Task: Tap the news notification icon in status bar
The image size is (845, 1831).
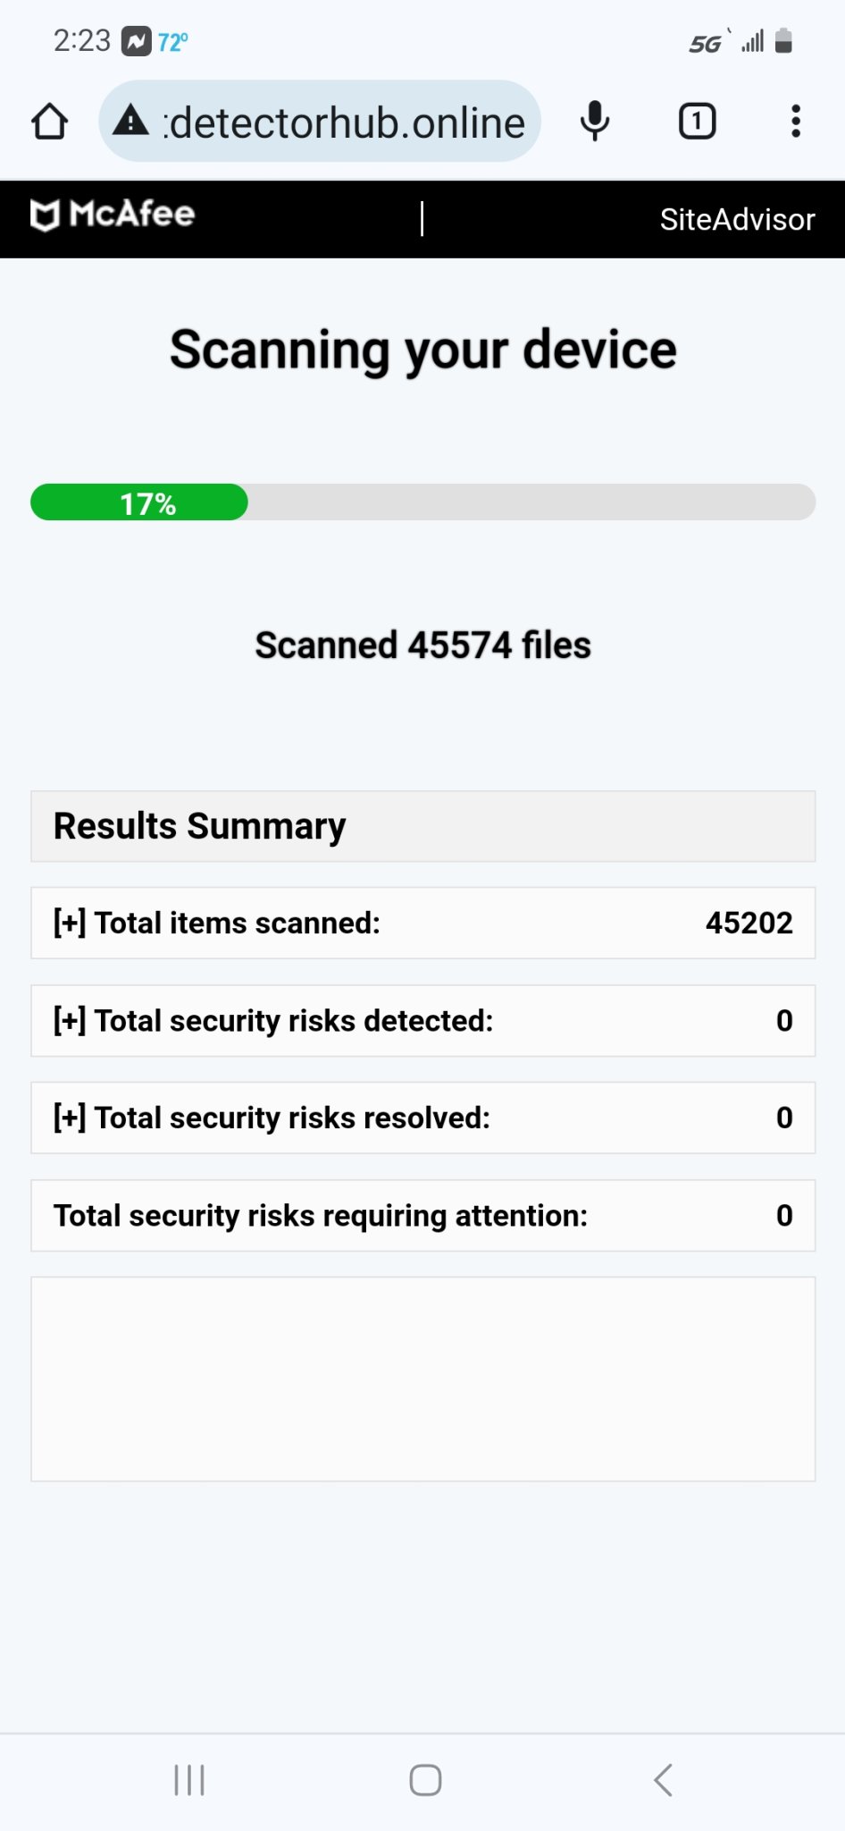Action: point(137,41)
